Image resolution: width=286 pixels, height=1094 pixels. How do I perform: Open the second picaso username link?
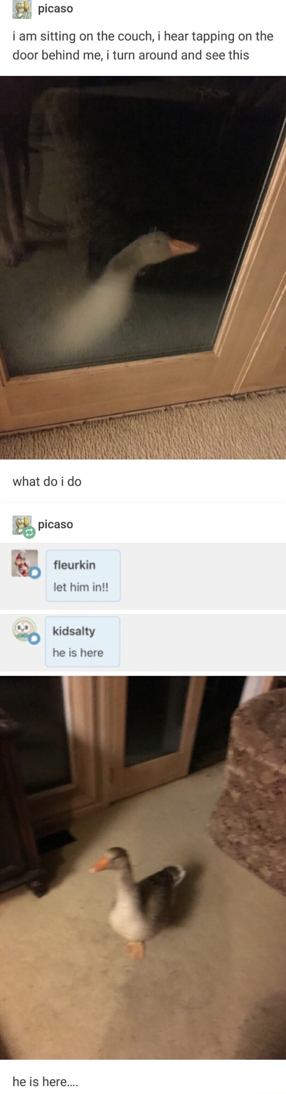pos(55,524)
